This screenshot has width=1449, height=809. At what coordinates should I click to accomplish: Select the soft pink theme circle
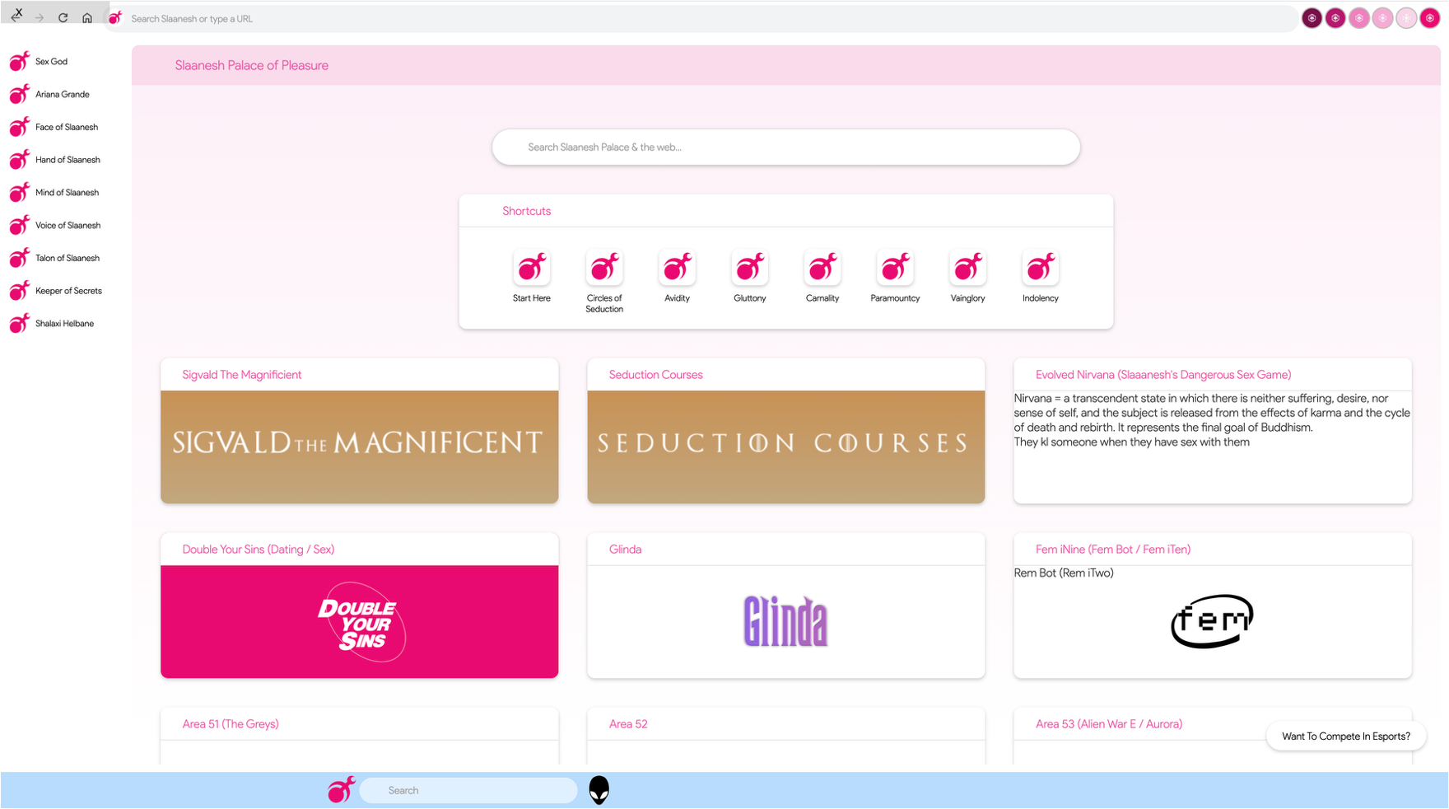tap(1383, 18)
